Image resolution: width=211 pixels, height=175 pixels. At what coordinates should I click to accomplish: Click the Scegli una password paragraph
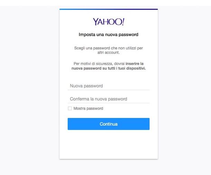pos(109,50)
